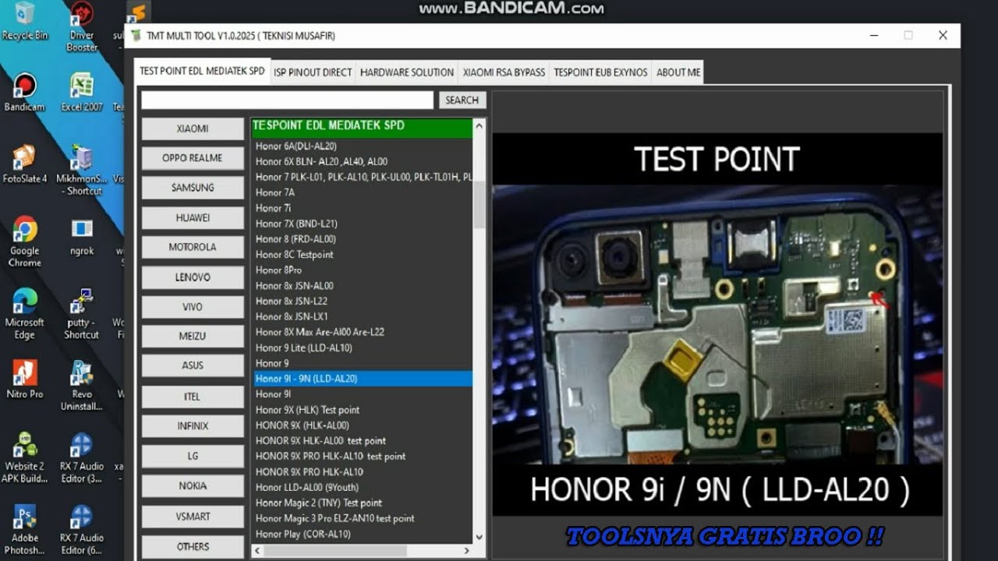Open the Revo Uninstaller desktop icon
998x561 pixels.
pos(82,385)
